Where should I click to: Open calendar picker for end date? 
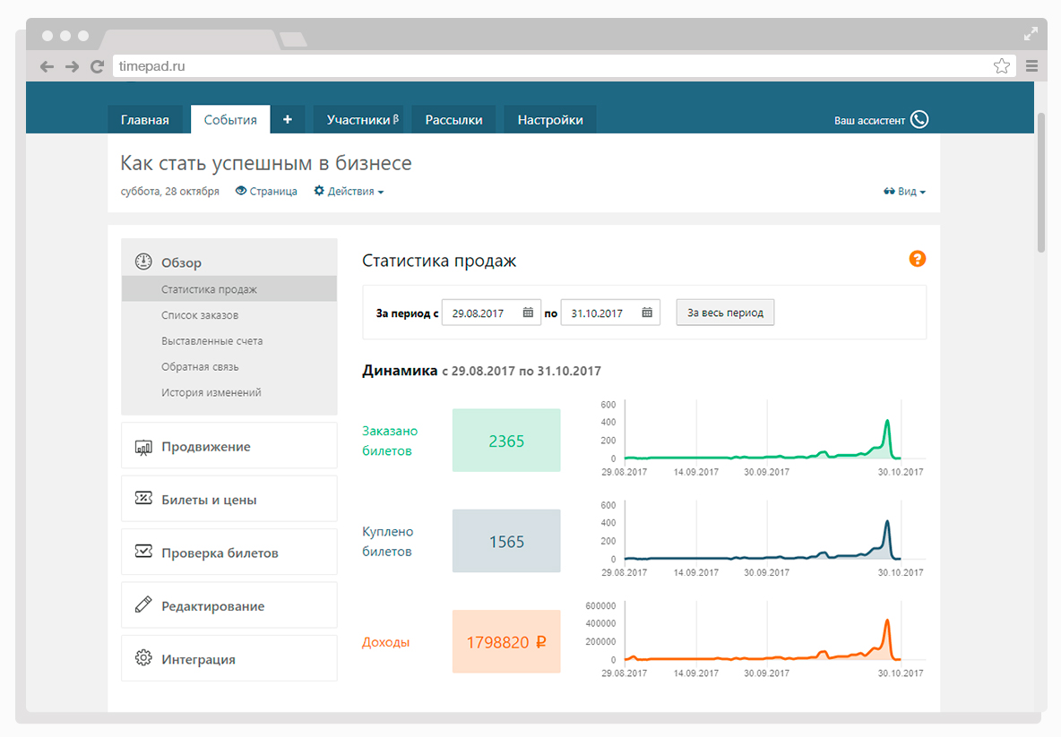point(647,313)
